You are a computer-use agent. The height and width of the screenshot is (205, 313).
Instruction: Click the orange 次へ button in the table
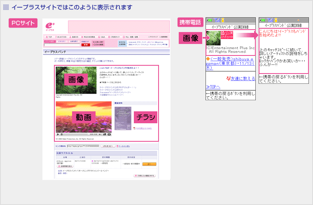149,164
